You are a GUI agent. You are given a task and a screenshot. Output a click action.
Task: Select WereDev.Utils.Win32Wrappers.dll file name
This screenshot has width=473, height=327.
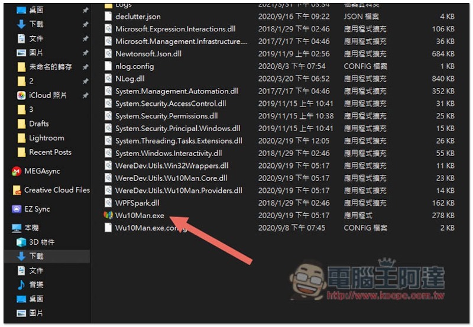[171, 166]
